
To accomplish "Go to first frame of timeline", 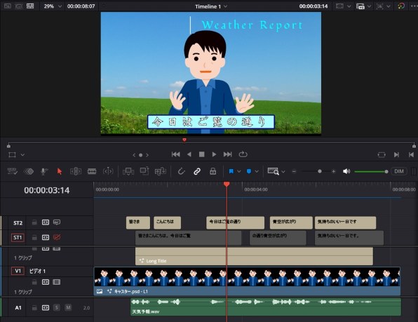I will (175, 154).
